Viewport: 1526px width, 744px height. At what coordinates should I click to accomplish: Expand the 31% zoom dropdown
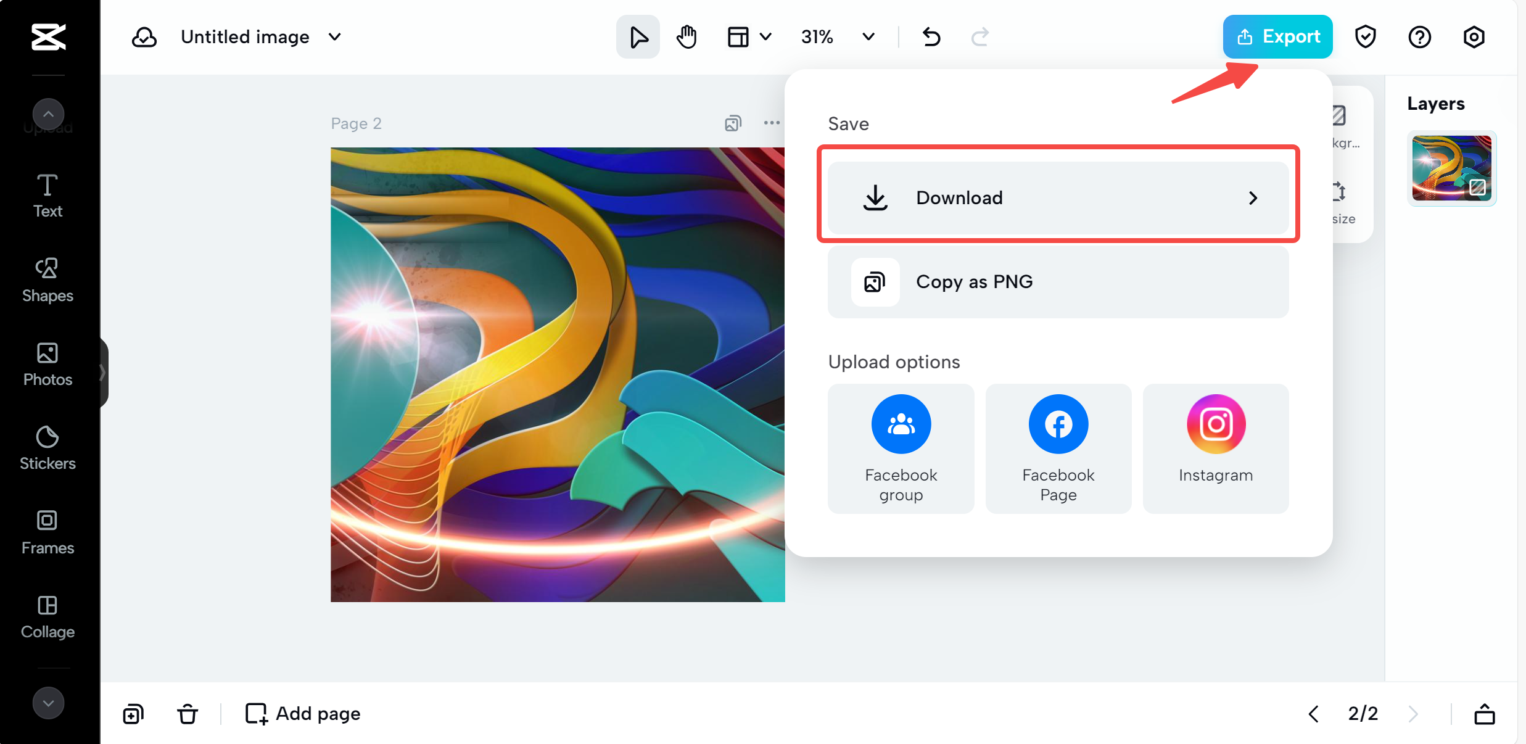pos(868,37)
